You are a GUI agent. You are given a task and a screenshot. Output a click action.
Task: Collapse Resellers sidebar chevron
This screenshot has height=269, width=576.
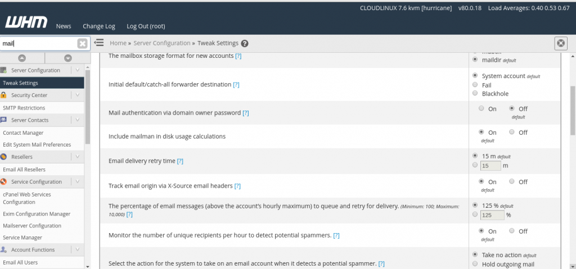pyautogui.click(x=78, y=157)
